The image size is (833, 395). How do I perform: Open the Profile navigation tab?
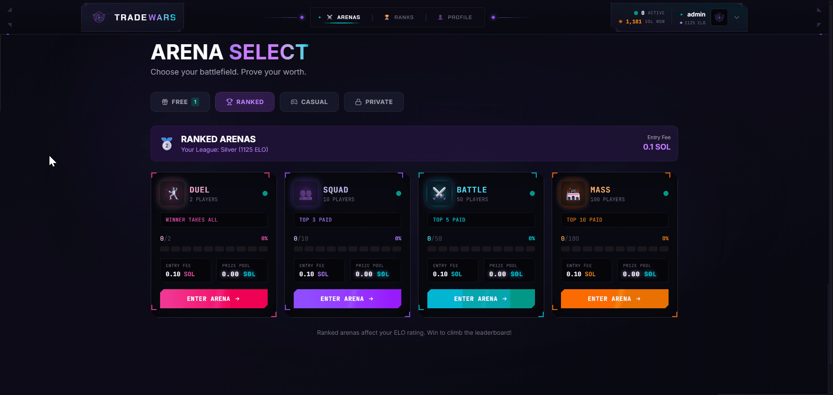(x=455, y=17)
